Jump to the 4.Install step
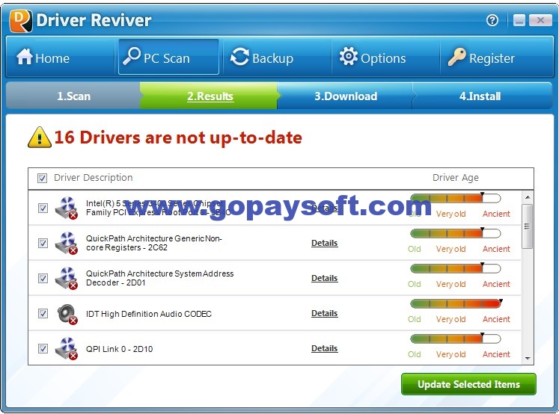 tap(482, 96)
